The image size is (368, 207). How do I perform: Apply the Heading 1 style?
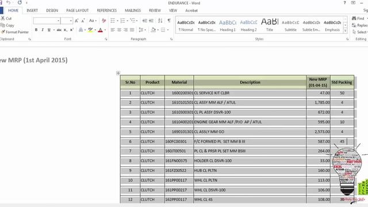coord(228,25)
